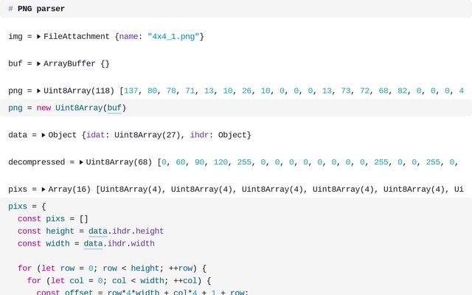Click 'width' property in data.ihdr.width

point(142,243)
